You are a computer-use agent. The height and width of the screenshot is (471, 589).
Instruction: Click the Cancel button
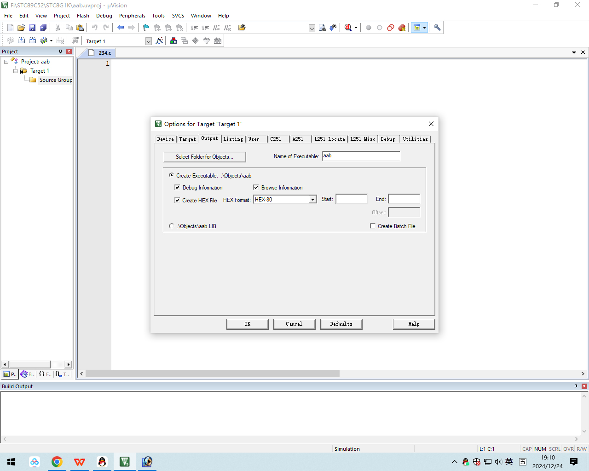point(294,324)
